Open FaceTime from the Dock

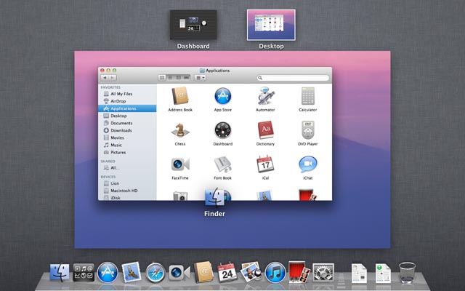179,272
